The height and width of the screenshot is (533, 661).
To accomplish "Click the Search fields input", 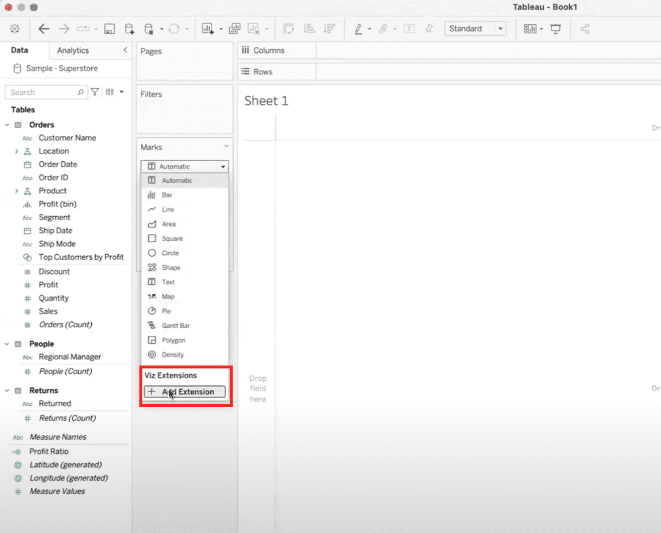I will 46,92.
